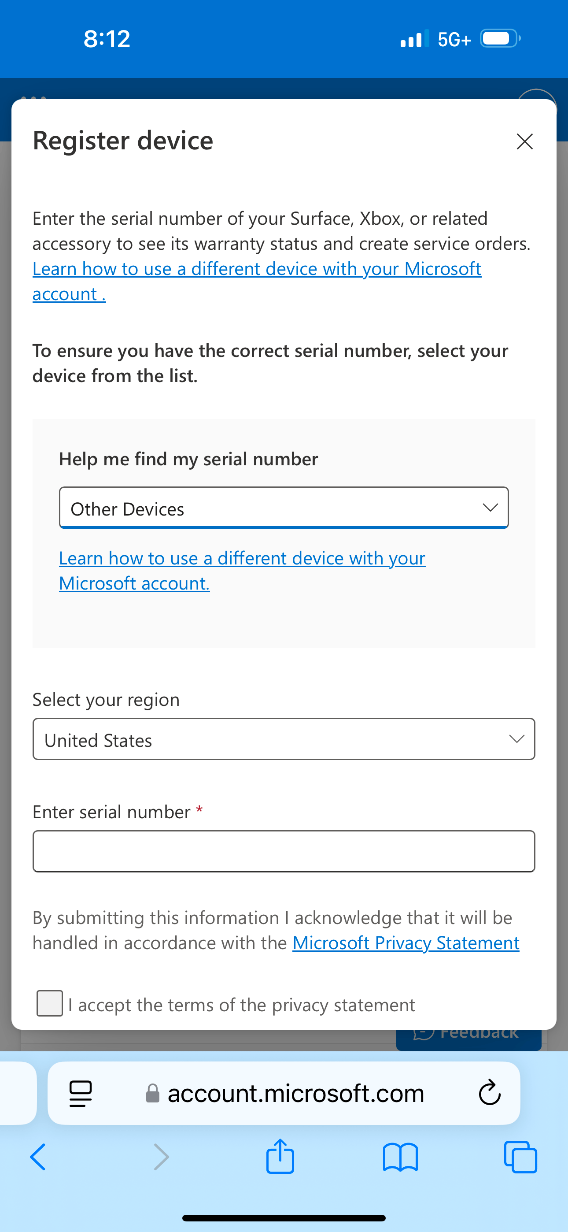
Task: Tap the Safari forward arrow
Action: [161, 1158]
